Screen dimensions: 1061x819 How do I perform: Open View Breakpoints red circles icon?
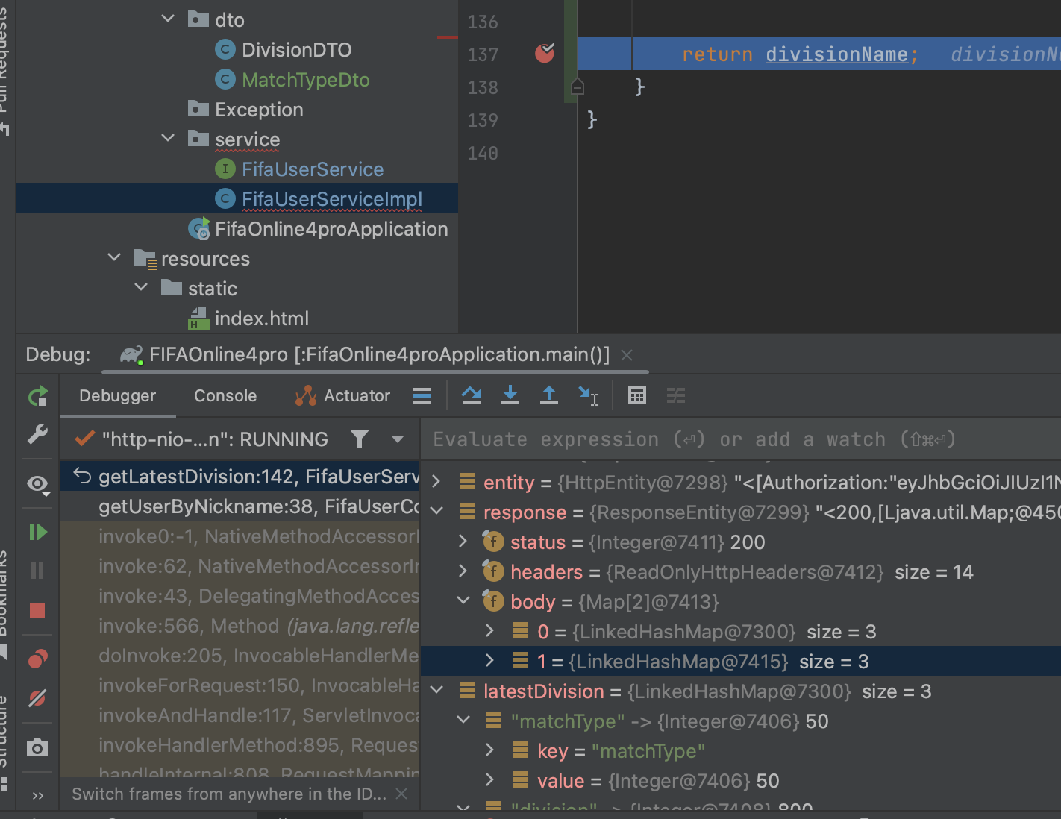pos(37,659)
